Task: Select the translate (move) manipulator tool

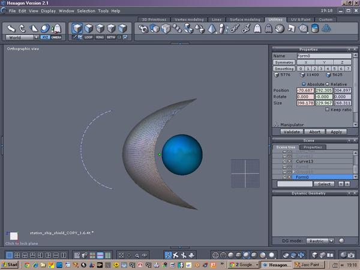Action: (x=11, y=28)
